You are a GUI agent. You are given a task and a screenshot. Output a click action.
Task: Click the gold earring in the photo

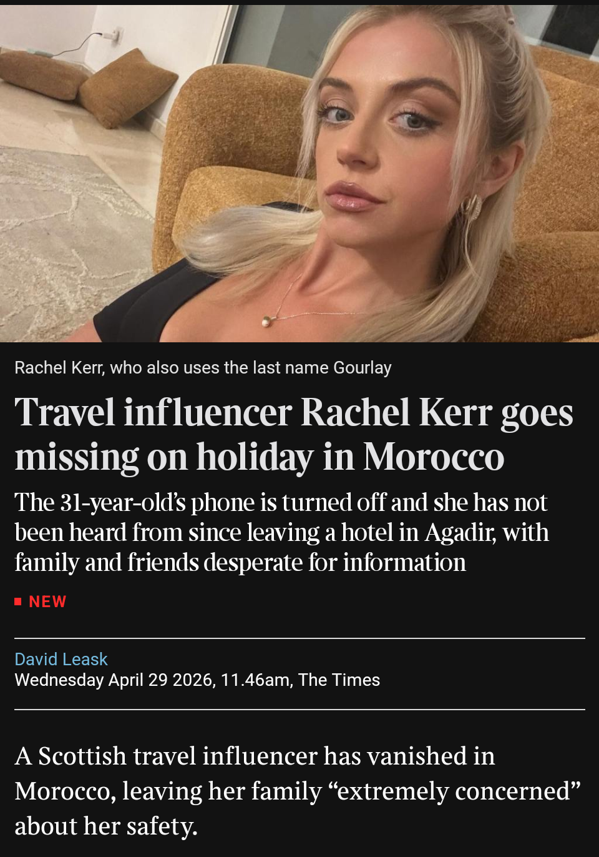click(470, 207)
